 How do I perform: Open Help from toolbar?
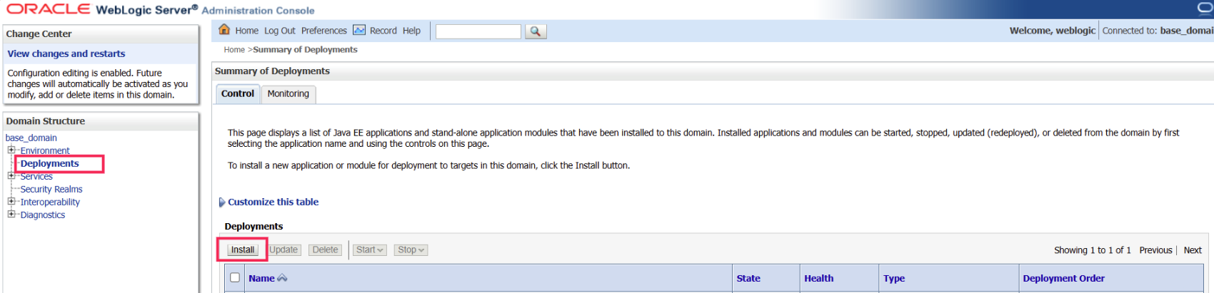pyautogui.click(x=411, y=31)
